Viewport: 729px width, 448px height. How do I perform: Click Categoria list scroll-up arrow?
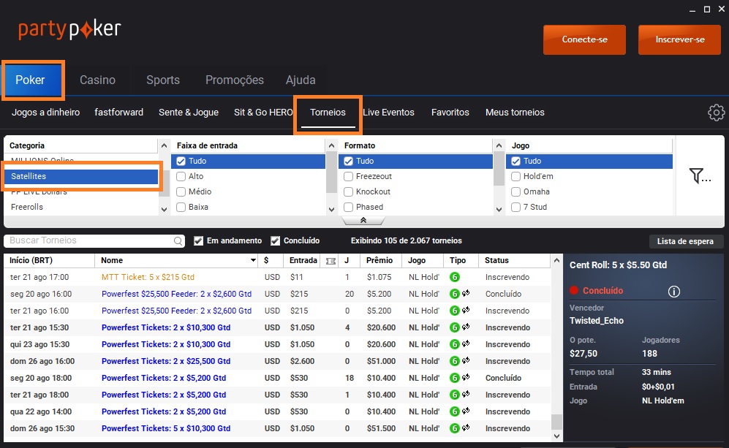164,145
